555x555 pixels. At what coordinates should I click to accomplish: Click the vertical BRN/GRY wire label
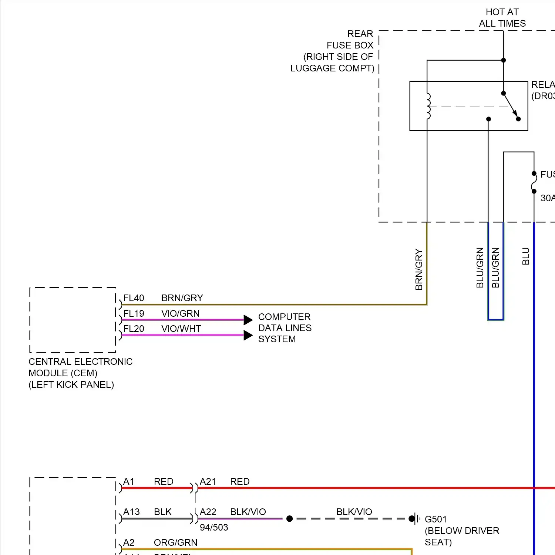(419, 269)
